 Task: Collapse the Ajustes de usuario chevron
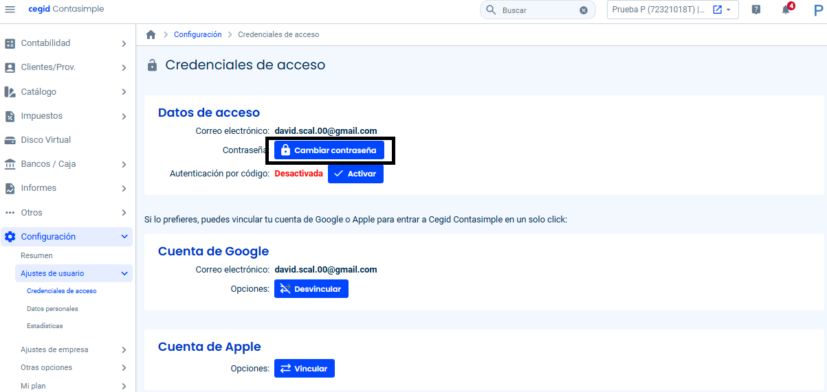tap(124, 273)
